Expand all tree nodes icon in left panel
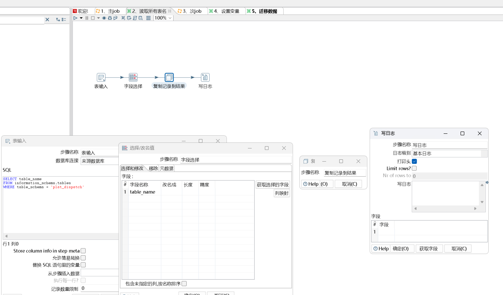 pos(58,20)
